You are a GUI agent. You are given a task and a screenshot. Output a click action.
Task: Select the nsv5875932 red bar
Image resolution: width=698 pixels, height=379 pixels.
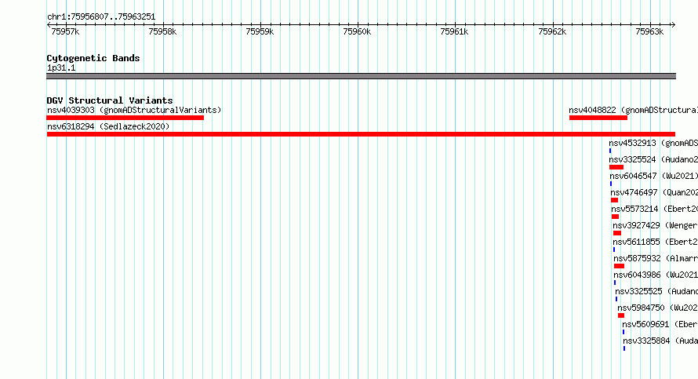pyautogui.click(x=620, y=266)
